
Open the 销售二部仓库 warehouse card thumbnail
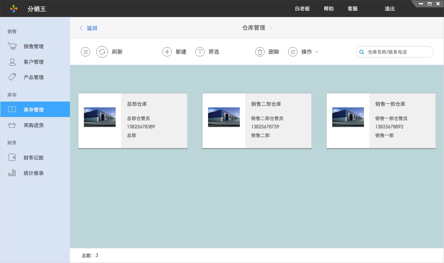pyautogui.click(x=224, y=117)
